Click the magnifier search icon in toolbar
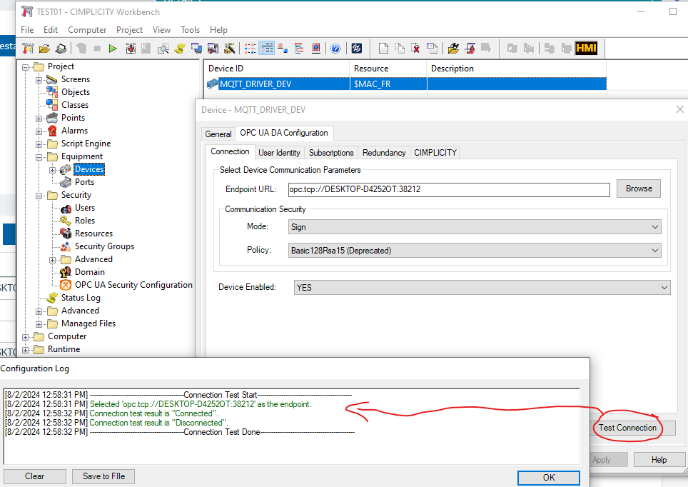The height and width of the screenshot is (487, 688). pos(163,49)
